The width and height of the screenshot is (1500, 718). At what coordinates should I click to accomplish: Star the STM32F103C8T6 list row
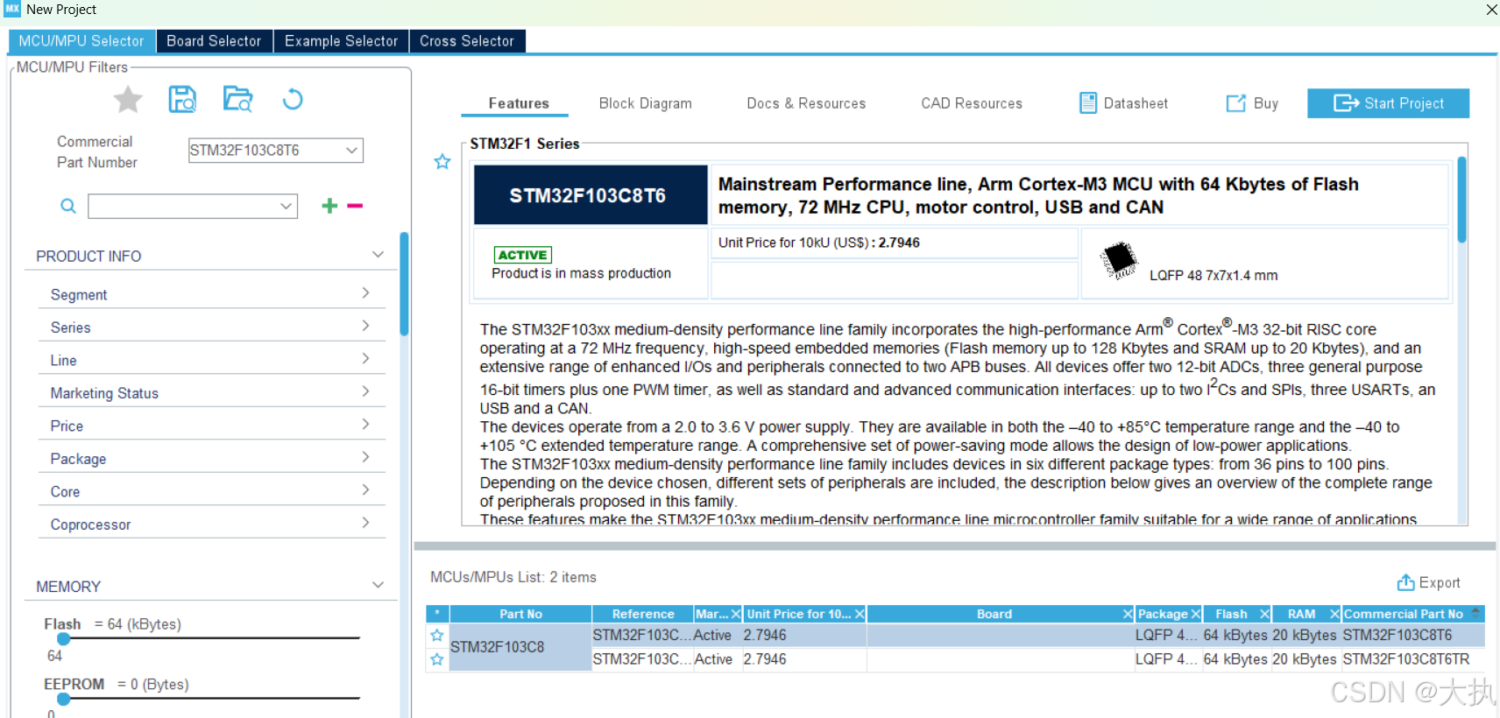436,636
